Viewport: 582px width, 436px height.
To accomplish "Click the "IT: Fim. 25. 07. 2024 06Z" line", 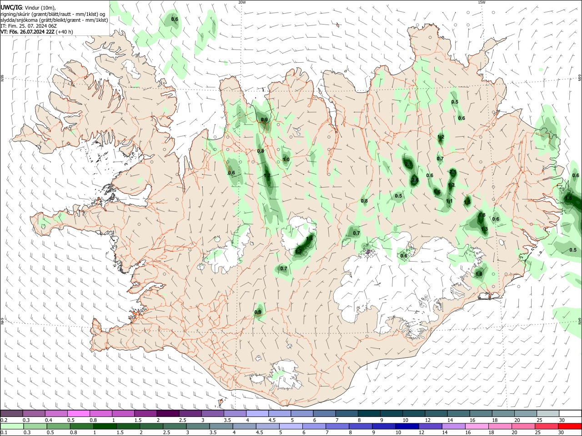I will pos(29,26).
